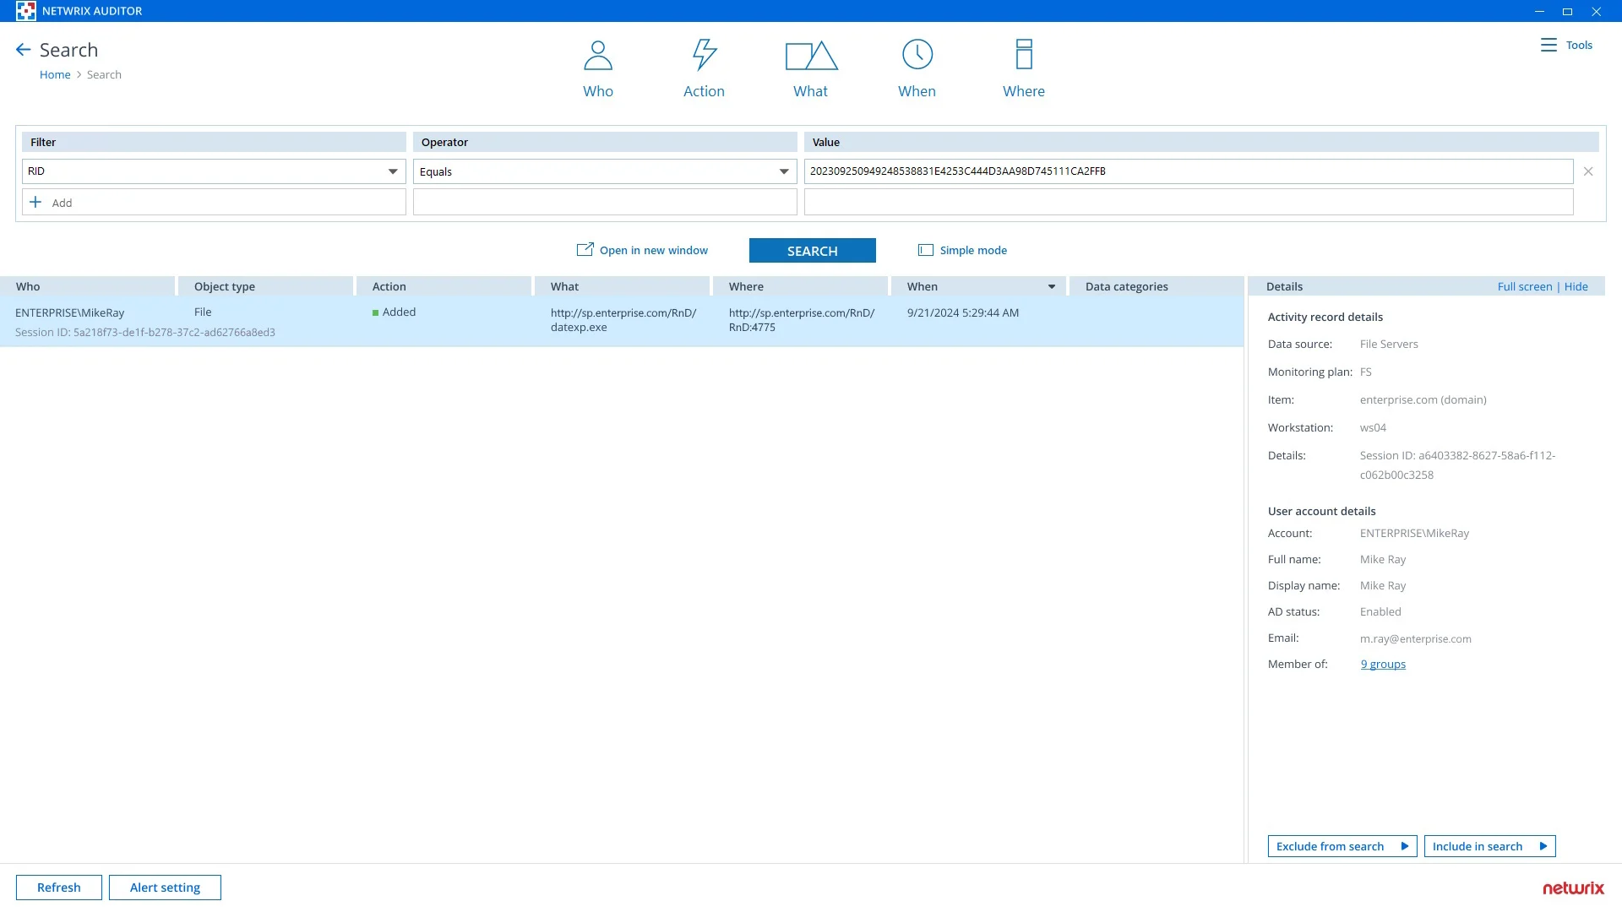The image size is (1622, 912).
Task: Click the Open in new window link
Action: coord(654,250)
